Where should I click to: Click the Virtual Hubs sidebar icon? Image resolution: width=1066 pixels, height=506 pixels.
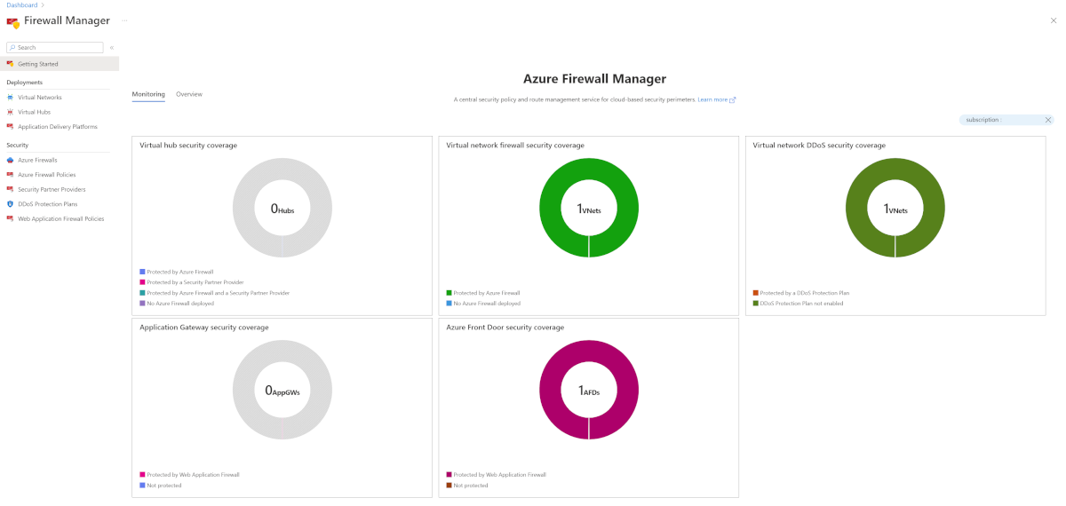11,112
